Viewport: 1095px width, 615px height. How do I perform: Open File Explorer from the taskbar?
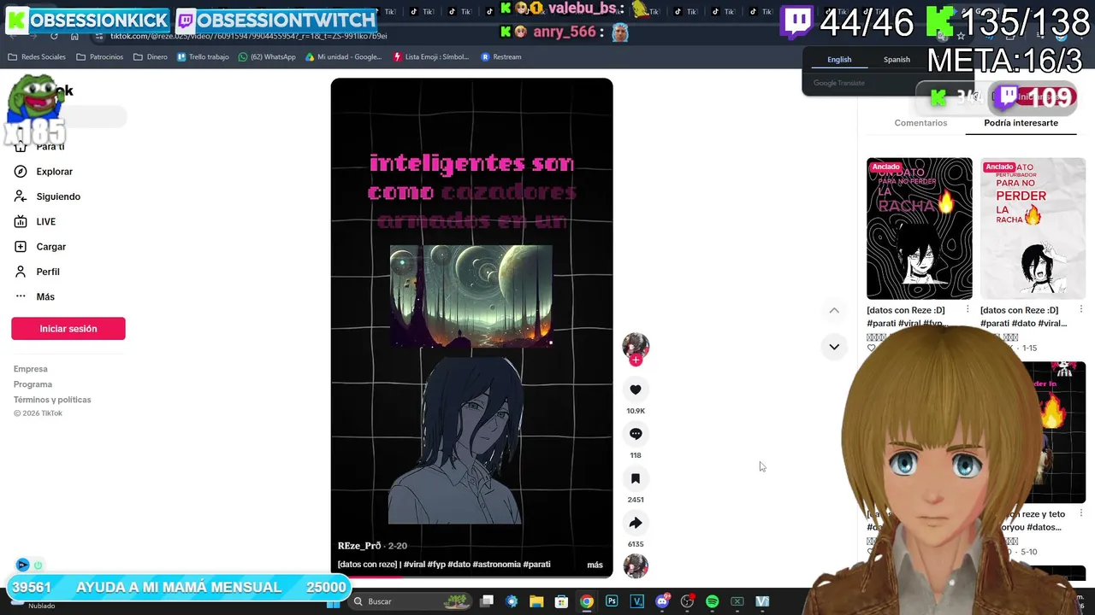pos(536,601)
